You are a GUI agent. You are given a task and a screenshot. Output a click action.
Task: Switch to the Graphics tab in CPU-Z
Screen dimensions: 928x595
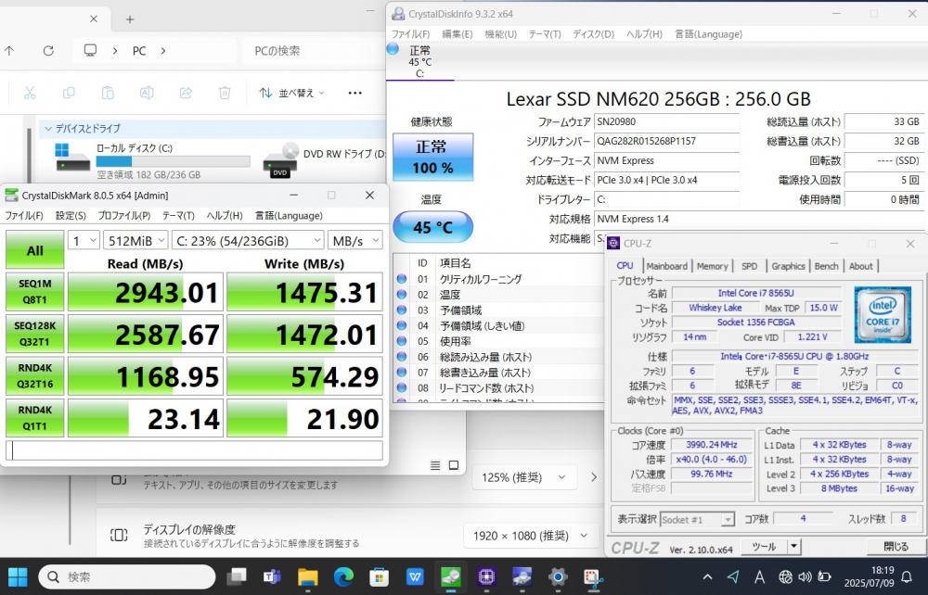(x=788, y=267)
